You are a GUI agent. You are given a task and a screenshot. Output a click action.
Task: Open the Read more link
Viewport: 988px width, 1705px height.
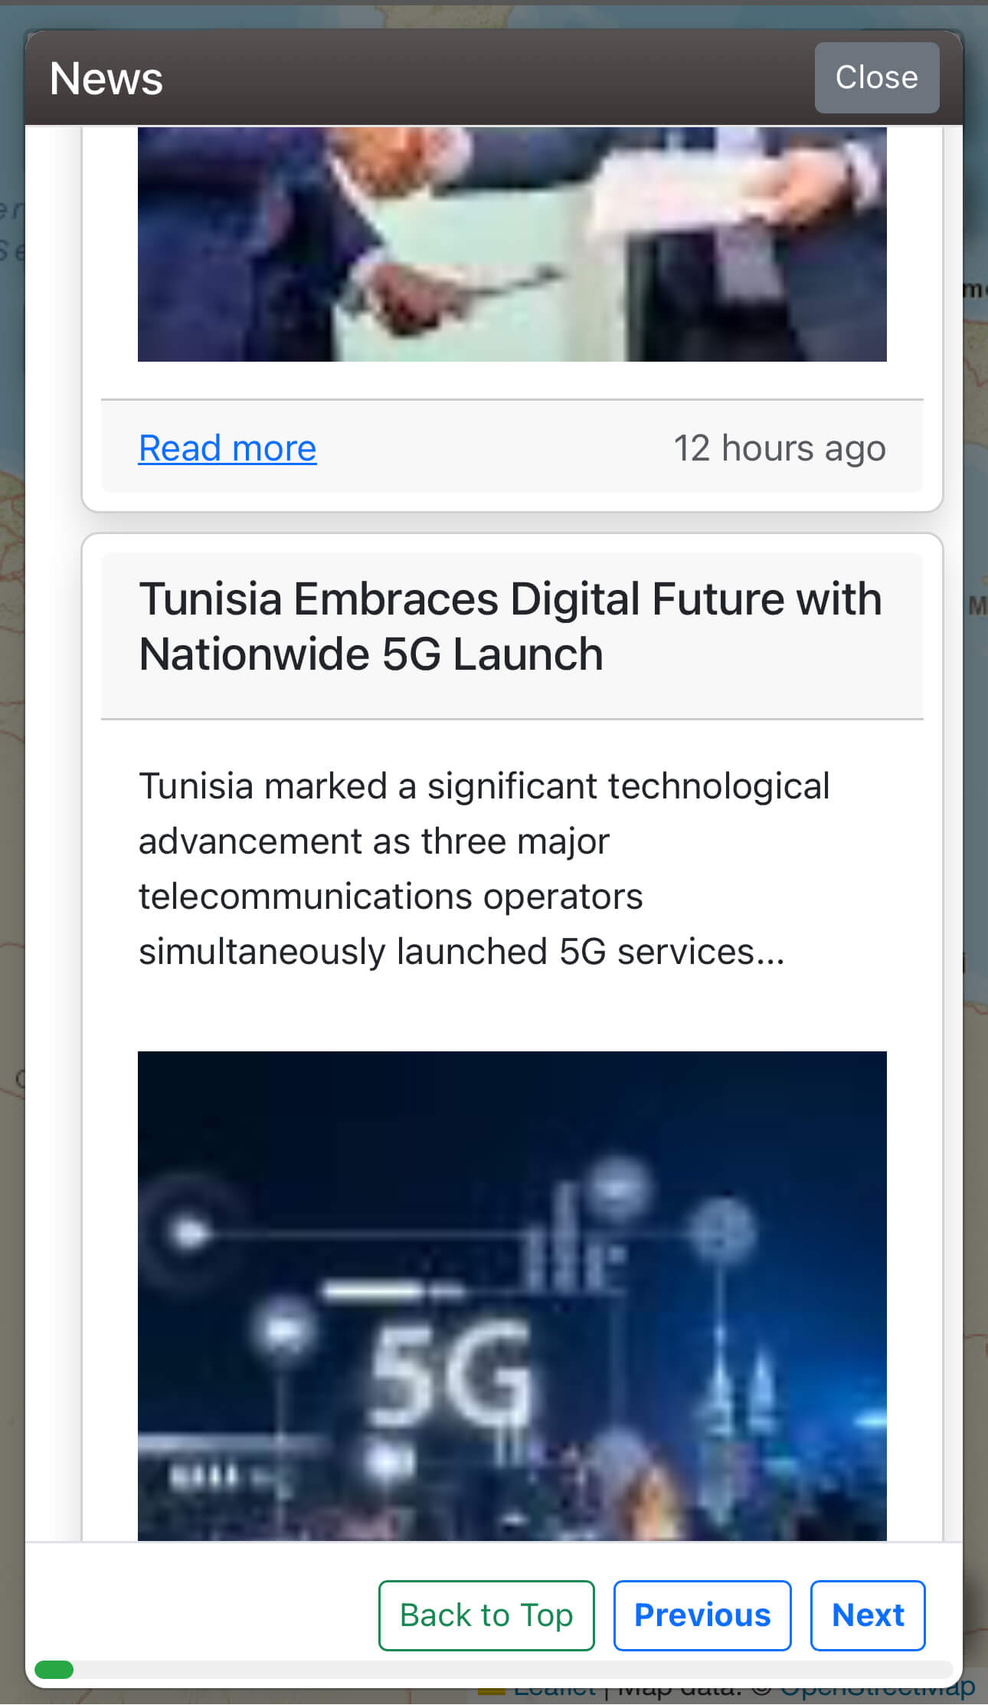pyautogui.click(x=227, y=448)
